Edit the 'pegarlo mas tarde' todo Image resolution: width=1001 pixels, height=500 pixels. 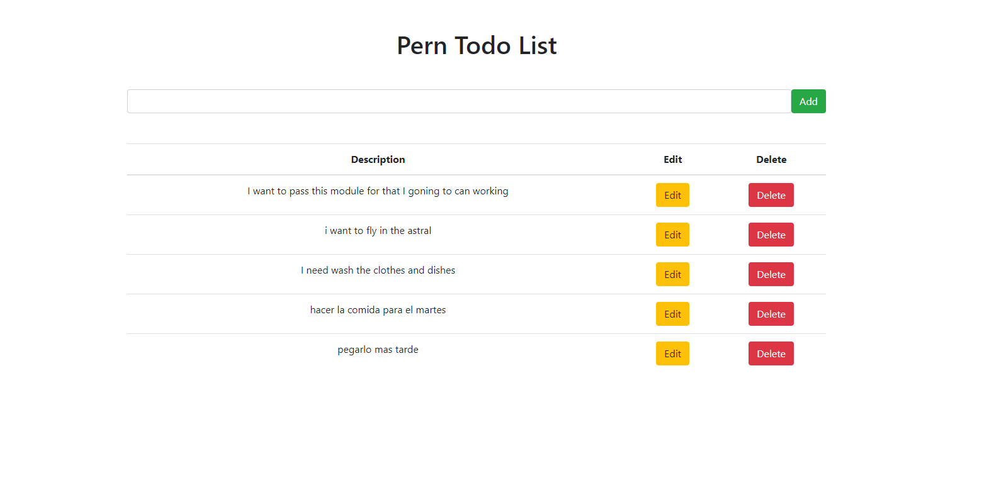(x=672, y=353)
